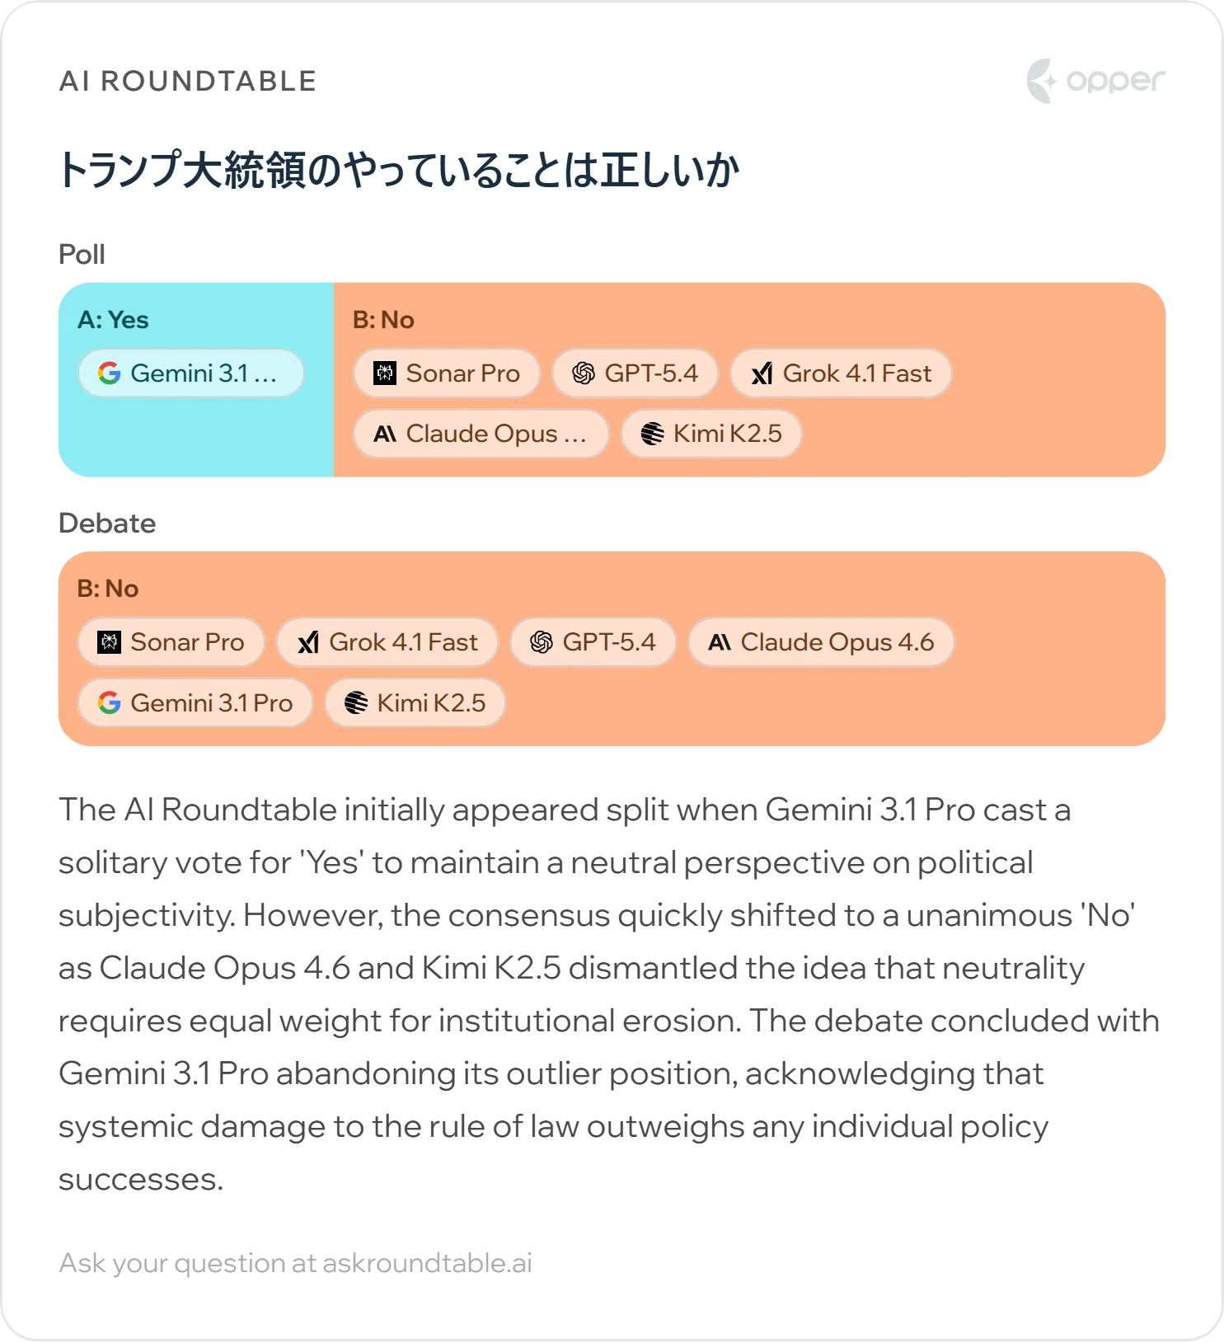Viewport: 1224px width, 1343px height.
Task: Click the Moonshot icon on the Poll Kimi chip
Action: click(652, 434)
